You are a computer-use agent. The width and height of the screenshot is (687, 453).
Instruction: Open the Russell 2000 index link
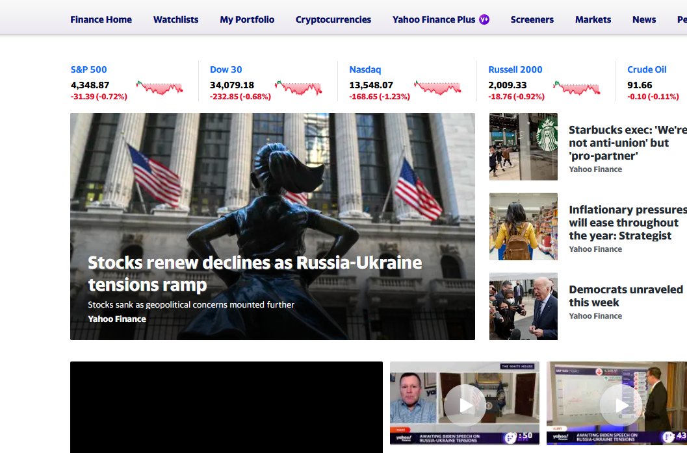tap(515, 69)
